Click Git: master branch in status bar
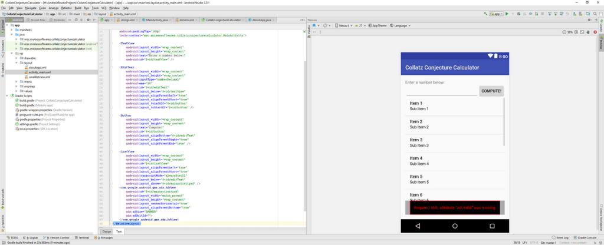 click(548, 243)
